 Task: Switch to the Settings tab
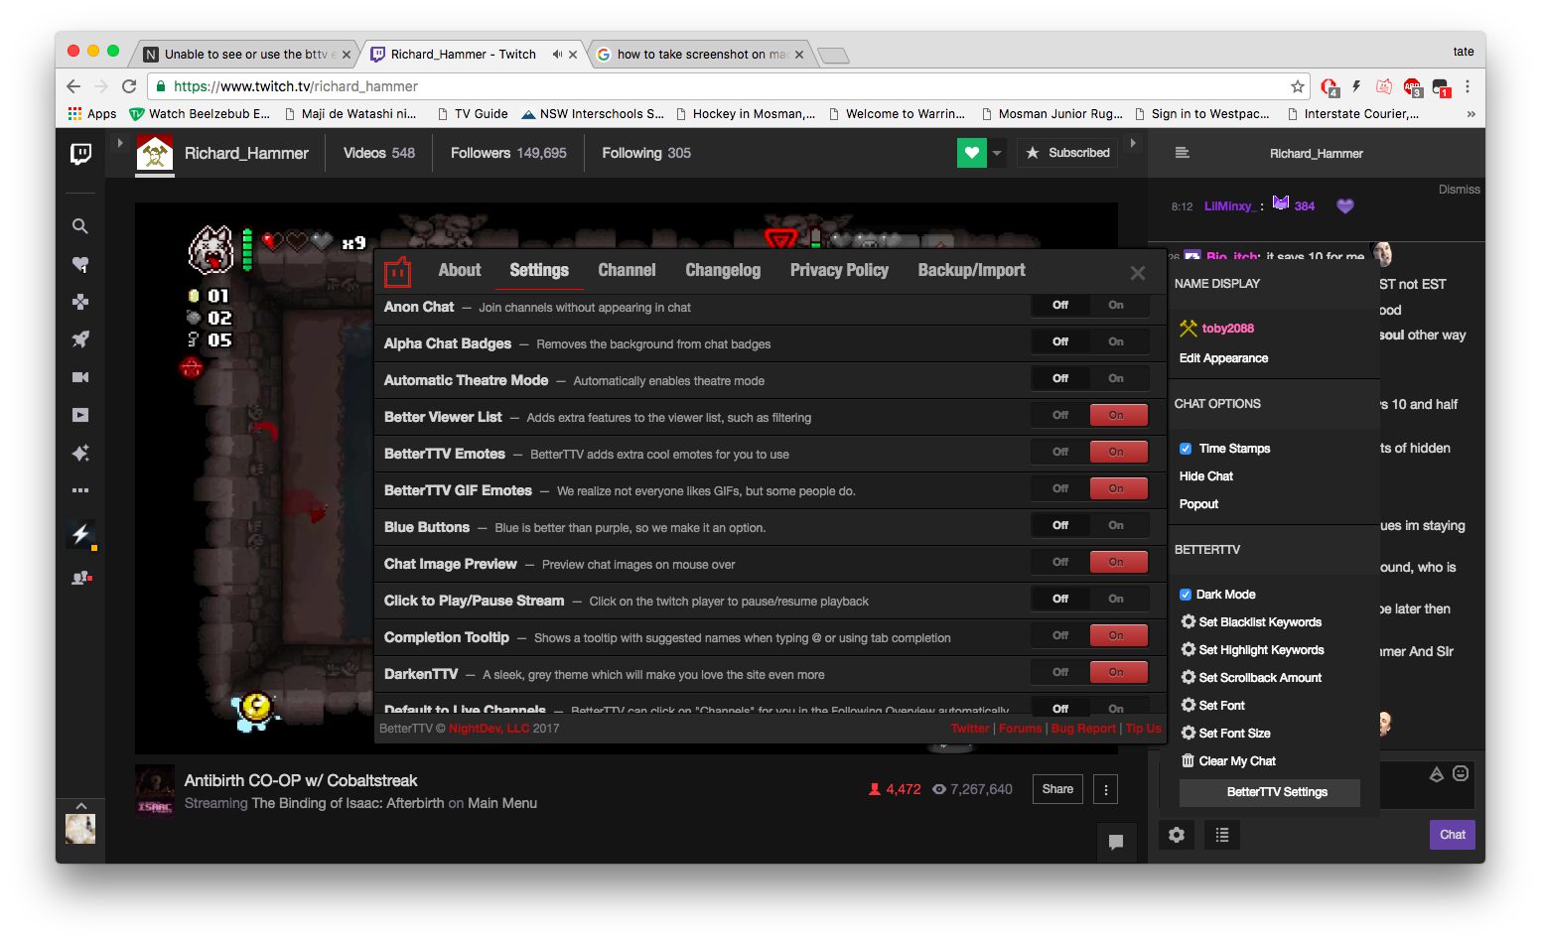click(539, 270)
